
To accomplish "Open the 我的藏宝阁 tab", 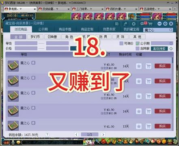I will pos(132,29).
